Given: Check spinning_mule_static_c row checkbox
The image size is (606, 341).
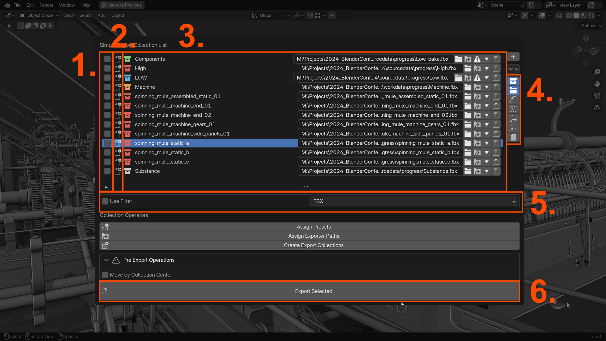Looking at the screenshot, I should pyautogui.click(x=107, y=162).
